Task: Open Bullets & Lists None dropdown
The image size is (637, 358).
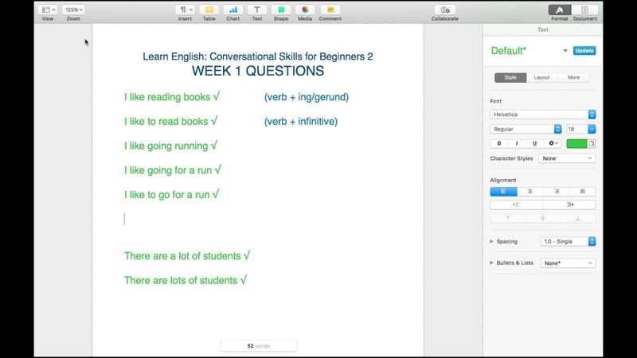Action: coord(568,263)
